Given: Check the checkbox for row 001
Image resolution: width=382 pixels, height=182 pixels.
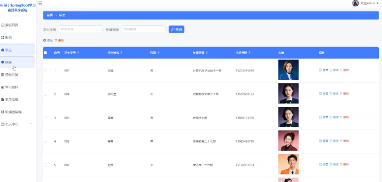Looking at the screenshot, I should tap(45, 70).
